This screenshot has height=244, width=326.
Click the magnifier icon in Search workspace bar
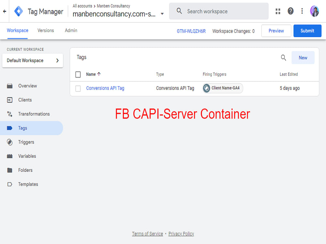click(x=179, y=11)
